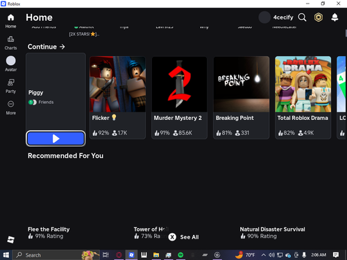Open Party from the left sidebar

(x=10, y=86)
